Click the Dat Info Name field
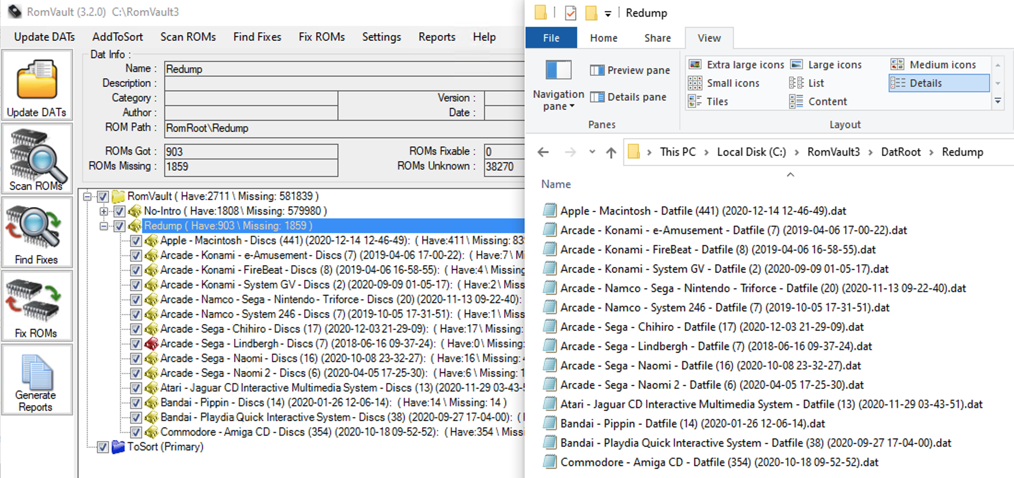1014x478 pixels. click(x=344, y=69)
